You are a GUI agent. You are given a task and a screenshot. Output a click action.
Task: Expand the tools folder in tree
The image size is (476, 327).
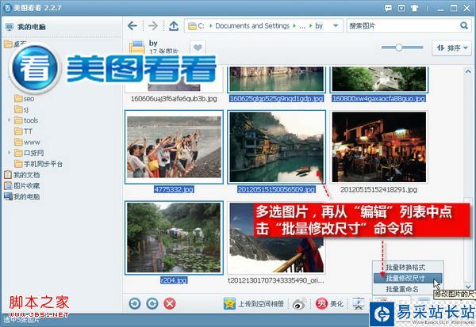[10, 120]
